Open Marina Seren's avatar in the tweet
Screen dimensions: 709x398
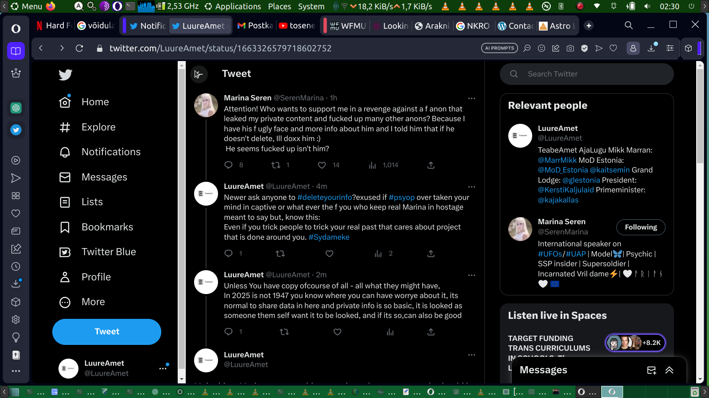206,105
